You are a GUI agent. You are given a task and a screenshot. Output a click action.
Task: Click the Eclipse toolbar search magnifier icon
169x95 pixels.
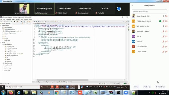point(124,21)
